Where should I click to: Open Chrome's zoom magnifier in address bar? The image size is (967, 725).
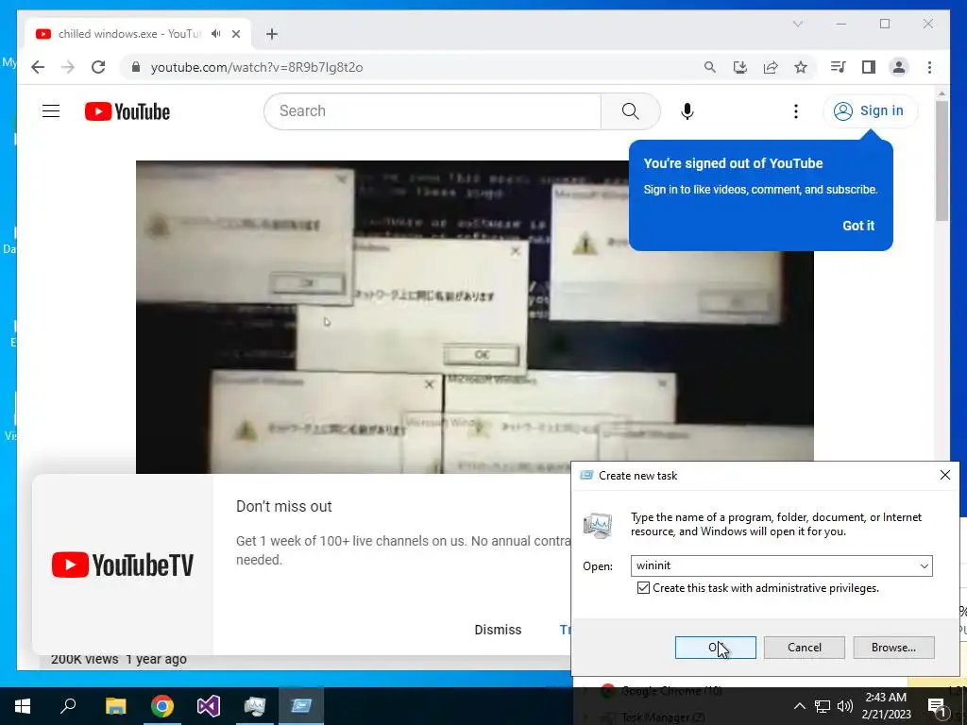point(710,67)
